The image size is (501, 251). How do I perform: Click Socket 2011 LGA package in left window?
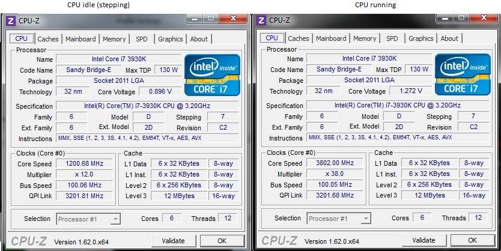coord(119,80)
